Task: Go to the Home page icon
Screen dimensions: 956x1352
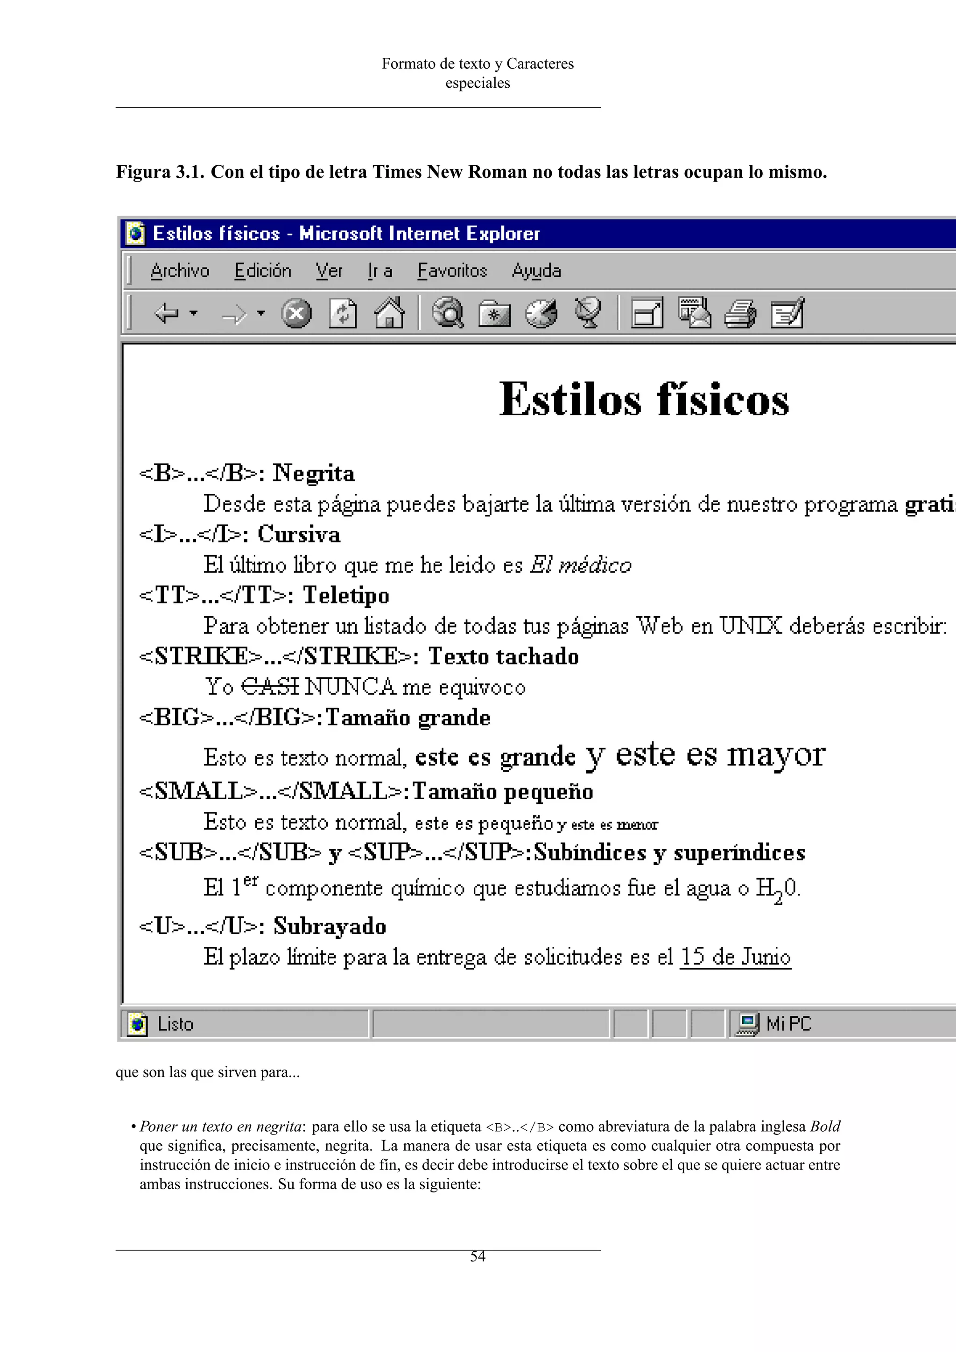Action: tap(390, 312)
